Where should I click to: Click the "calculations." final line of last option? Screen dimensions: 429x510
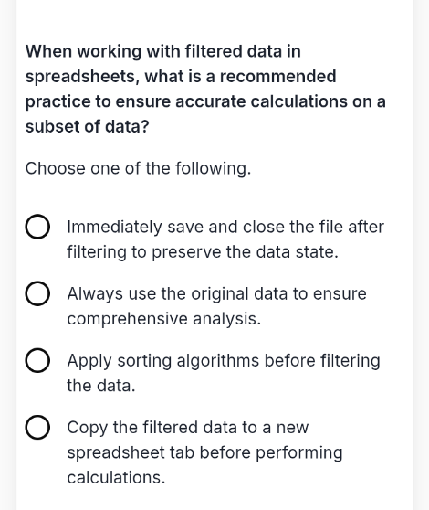(116, 478)
